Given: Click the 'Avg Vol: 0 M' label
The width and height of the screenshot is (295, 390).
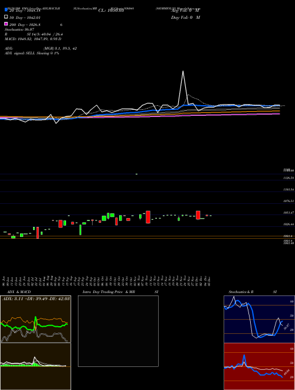Looking at the screenshot, I should coord(185,11).
